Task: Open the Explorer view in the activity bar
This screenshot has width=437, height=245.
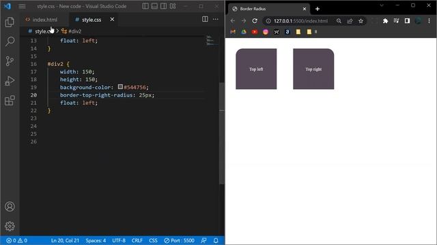Action: [10, 22]
